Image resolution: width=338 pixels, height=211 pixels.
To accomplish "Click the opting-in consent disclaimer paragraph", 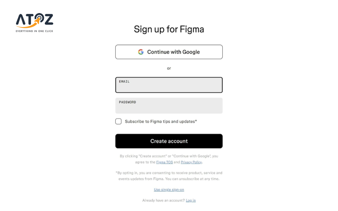I will (169, 176).
